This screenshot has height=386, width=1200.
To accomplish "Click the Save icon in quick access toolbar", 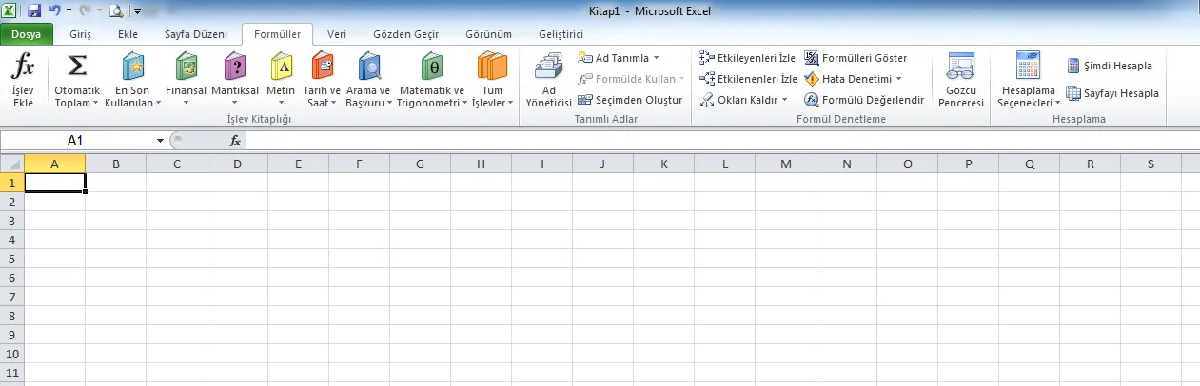I will (34, 11).
